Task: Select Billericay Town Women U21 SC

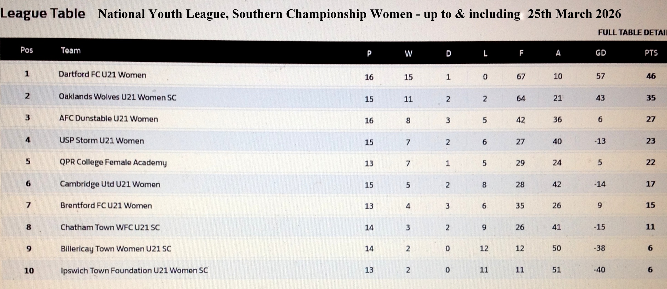Action: point(116,249)
